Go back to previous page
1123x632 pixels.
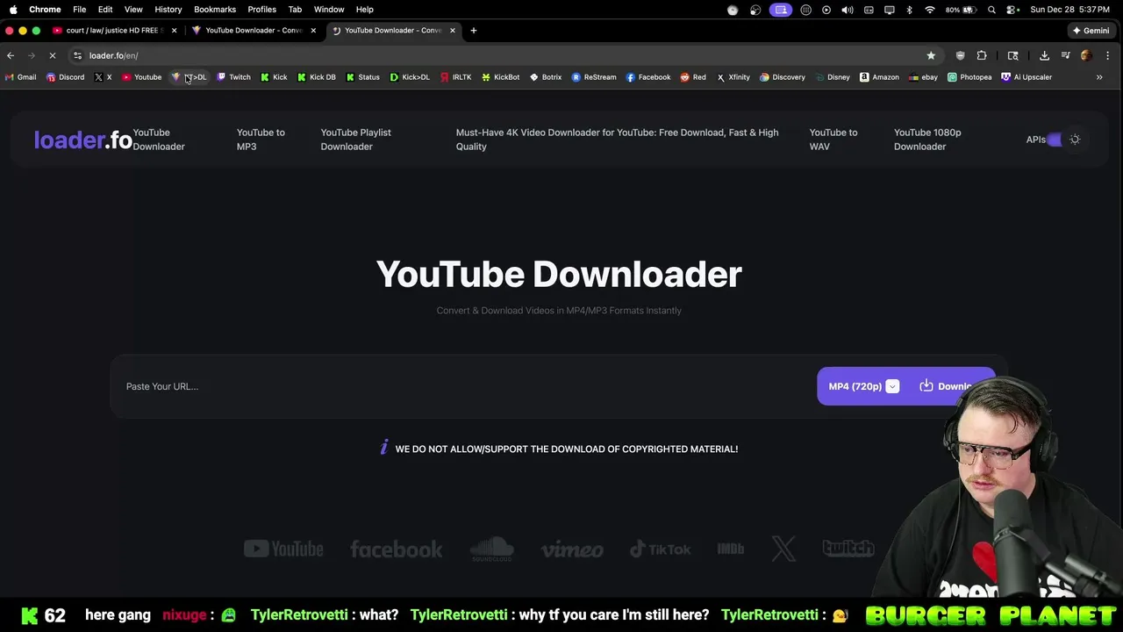(11, 55)
